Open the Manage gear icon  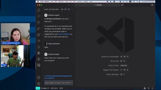tap(39, 84)
